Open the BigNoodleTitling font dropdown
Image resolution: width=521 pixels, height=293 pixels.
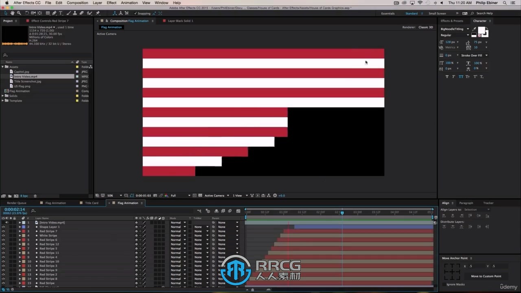(x=455, y=29)
